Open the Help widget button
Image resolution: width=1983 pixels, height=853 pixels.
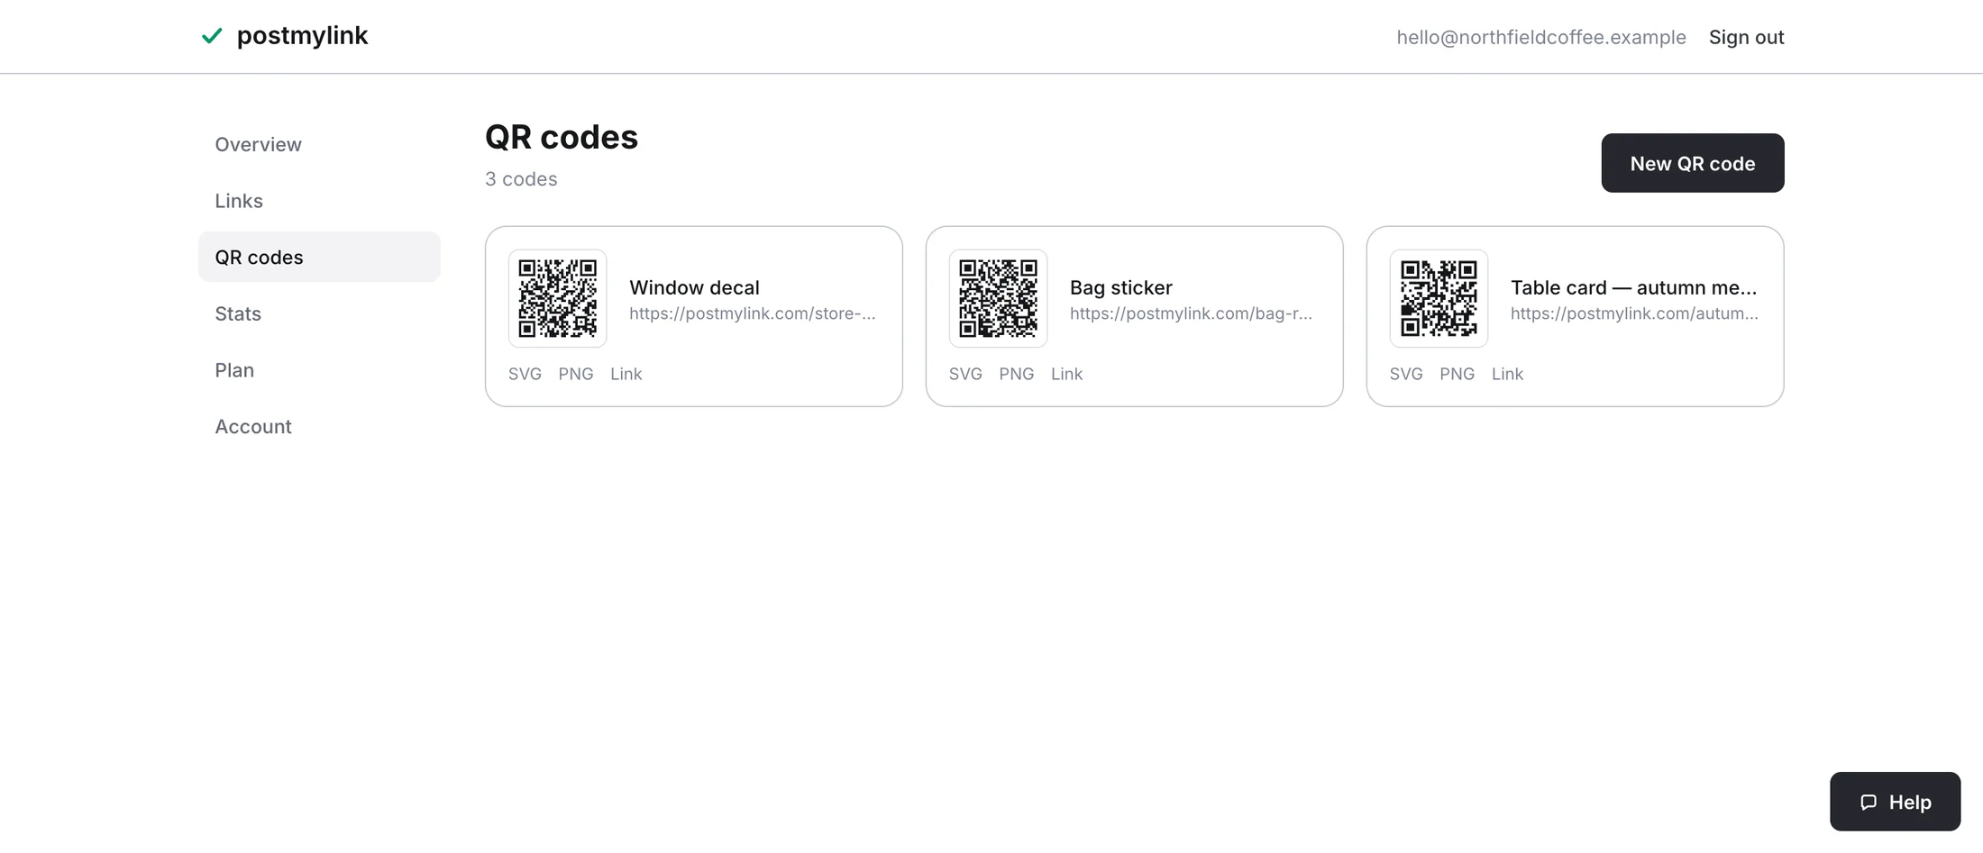[1895, 802]
